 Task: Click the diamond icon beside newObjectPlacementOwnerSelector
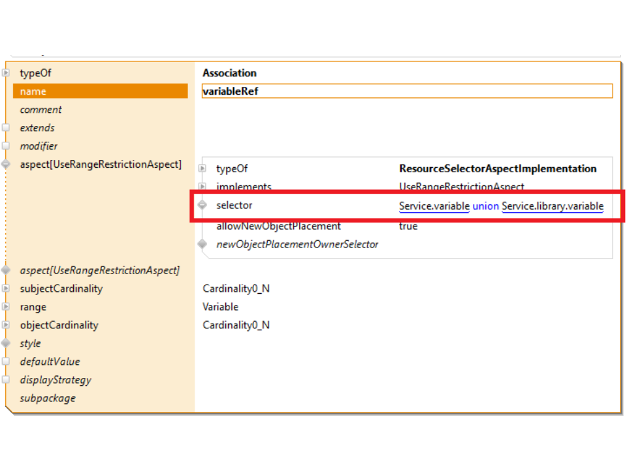[202, 244]
